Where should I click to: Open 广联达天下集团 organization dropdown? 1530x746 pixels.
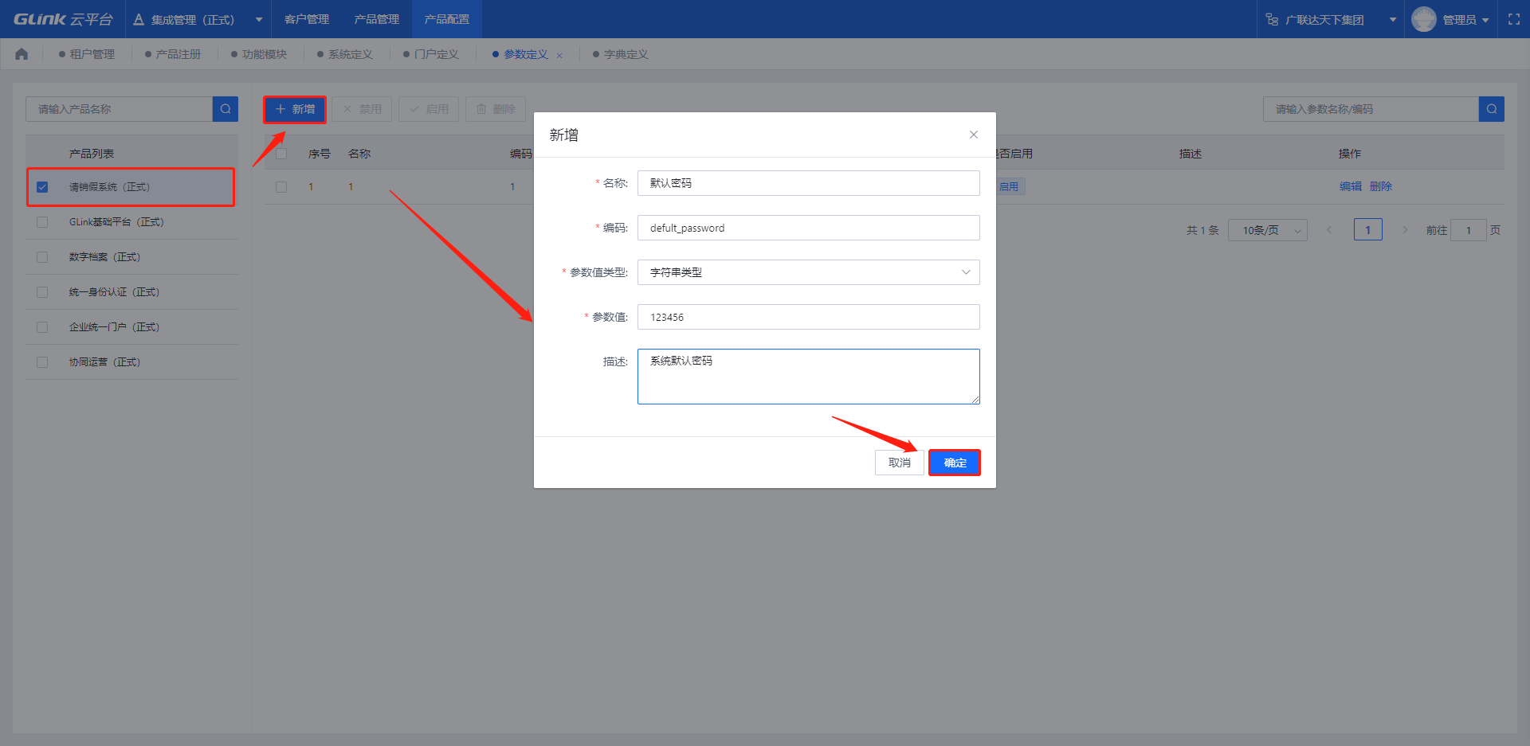coord(1331,19)
